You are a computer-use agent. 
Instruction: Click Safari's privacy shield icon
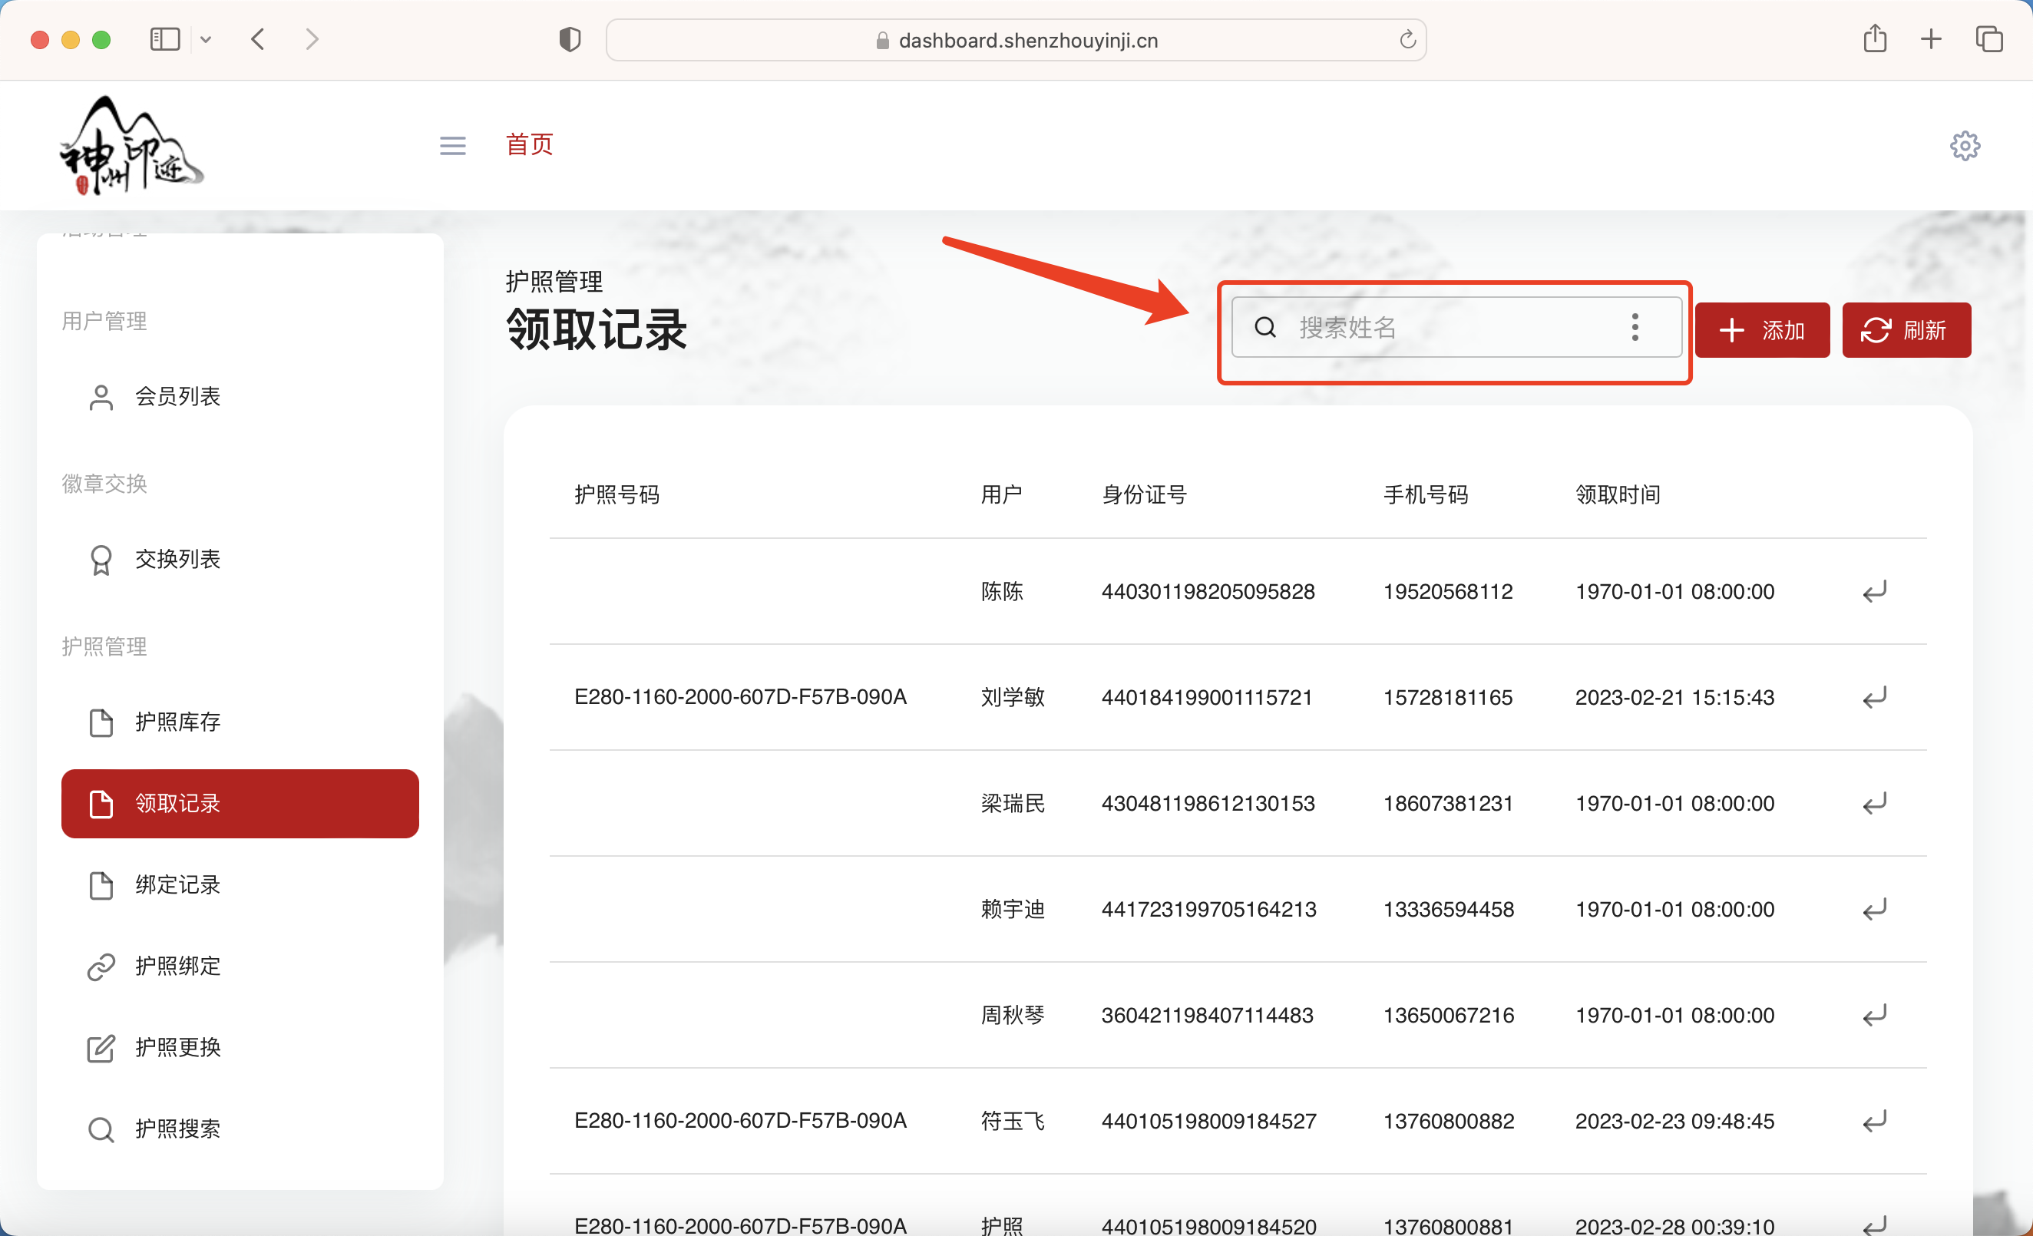570,40
